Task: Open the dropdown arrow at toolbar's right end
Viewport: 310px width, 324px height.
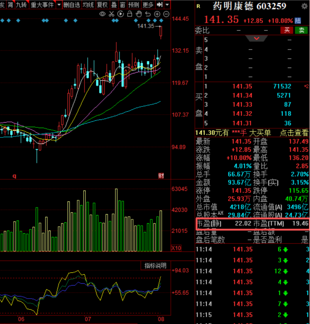Action: (167, 4)
